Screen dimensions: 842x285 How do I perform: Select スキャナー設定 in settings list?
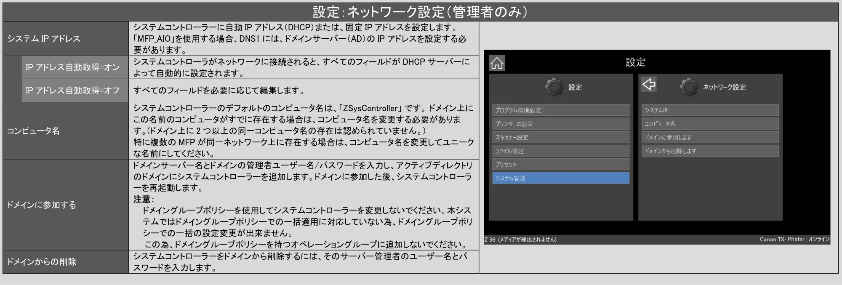pyautogui.click(x=561, y=137)
